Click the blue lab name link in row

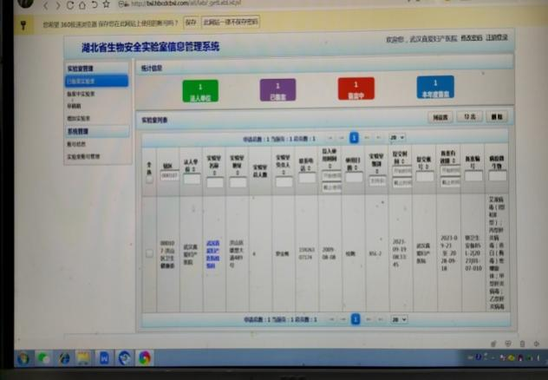click(x=212, y=249)
